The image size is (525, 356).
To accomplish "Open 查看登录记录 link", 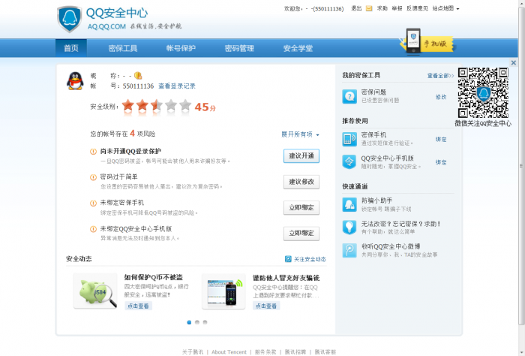I will coord(177,86).
